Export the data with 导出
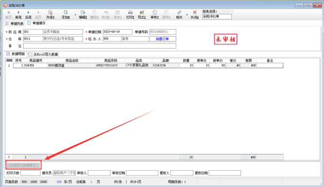 (x=142, y=14)
